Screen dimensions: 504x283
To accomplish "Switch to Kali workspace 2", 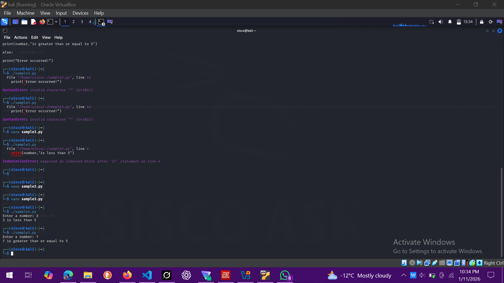I will point(73,22).
